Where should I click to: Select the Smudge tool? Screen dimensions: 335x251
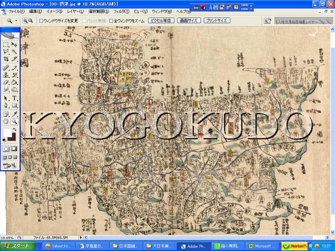point(6,89)
